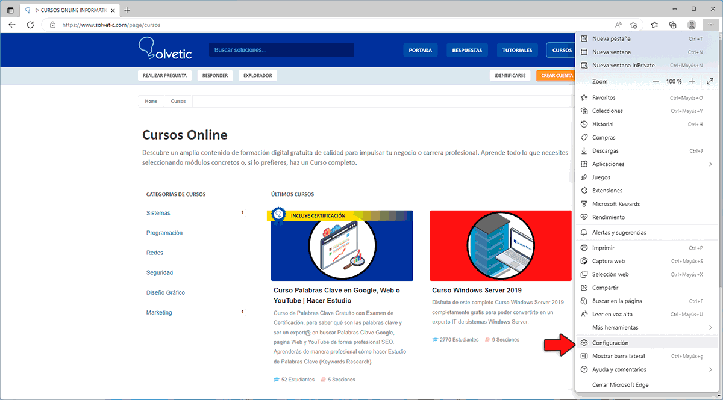Open the Curso Windows Server 2019 title link
Image resolution: width=723 pixels, height=400 pixels.
[477, 291]
